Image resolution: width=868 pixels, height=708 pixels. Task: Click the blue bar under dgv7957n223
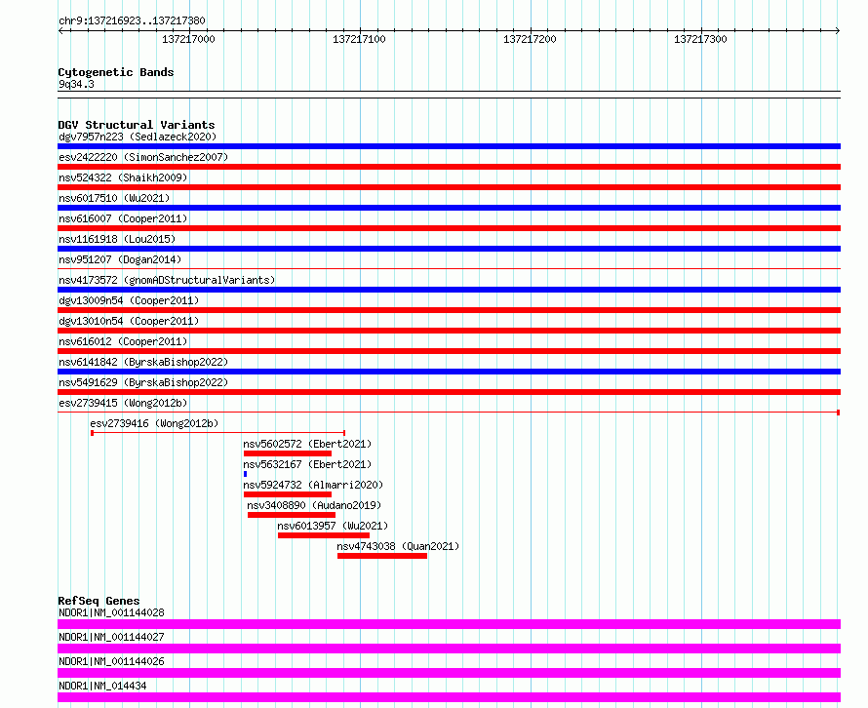449,146
